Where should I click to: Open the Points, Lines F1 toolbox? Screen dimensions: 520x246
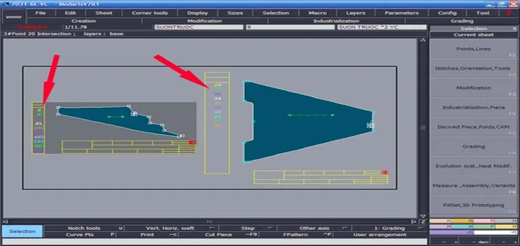click(x=473, y=49)
